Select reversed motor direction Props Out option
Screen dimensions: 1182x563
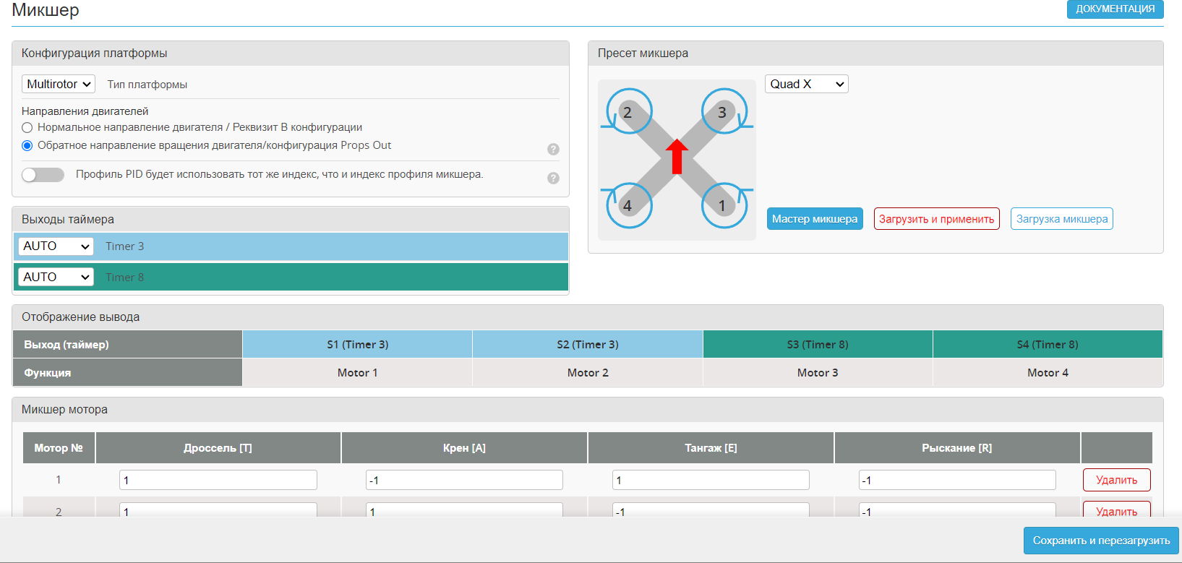(x=27, y=146)
